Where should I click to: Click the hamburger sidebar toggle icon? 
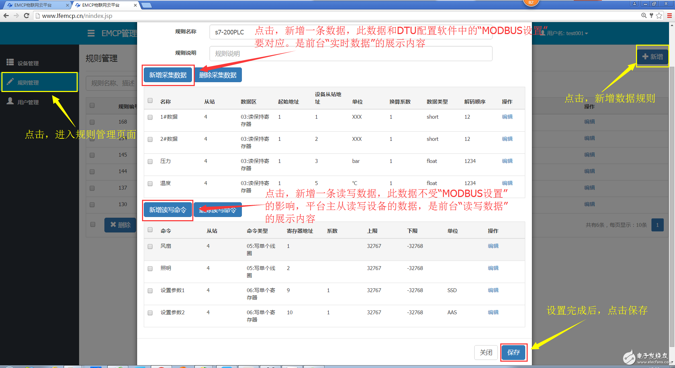point(91,33)
